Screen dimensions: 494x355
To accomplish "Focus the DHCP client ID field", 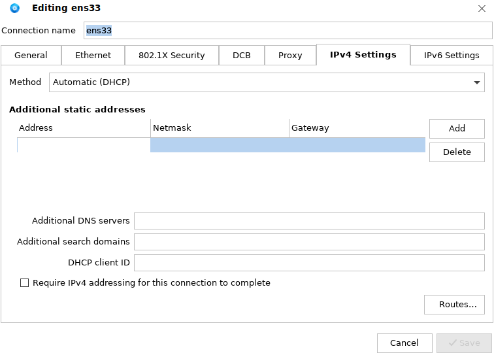I will [309, 263].
